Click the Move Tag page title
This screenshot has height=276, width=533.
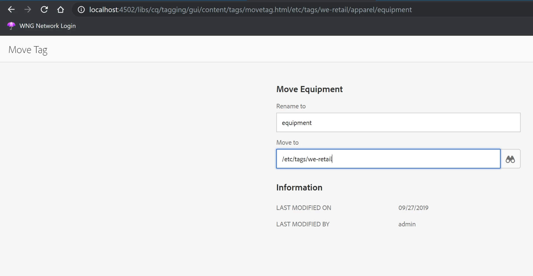(28, 50)
